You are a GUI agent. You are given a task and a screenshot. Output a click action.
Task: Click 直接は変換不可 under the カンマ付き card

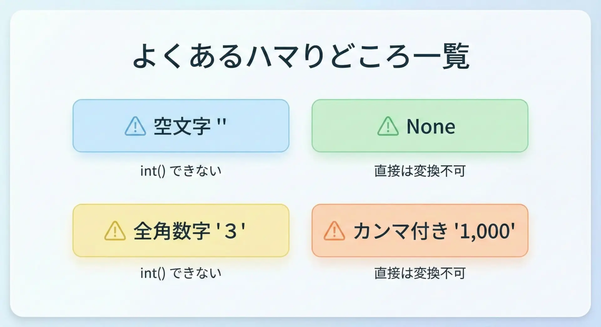pyautogui.click(x=420, y=273)
